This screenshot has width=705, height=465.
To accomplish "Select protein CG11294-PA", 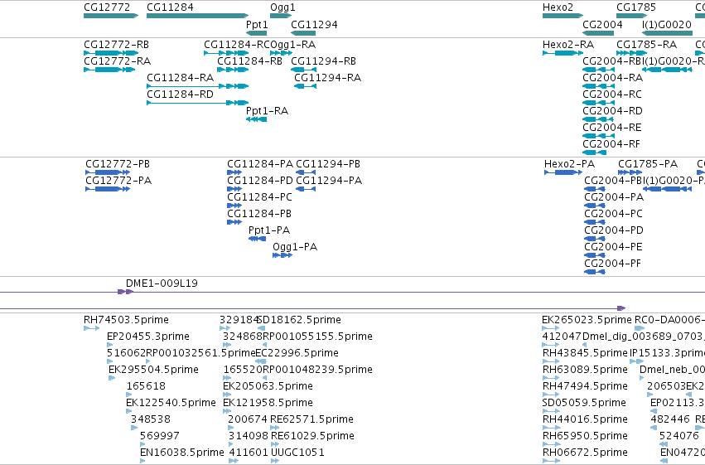I will click(x=306, y=189).
